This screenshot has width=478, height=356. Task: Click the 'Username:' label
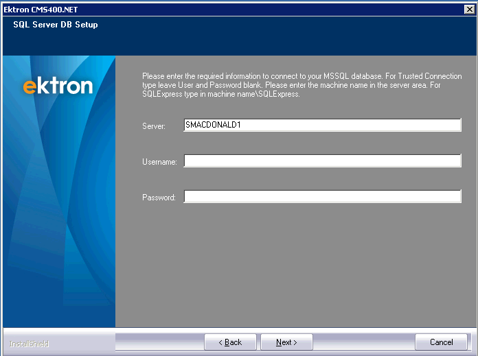click(159, 162)
